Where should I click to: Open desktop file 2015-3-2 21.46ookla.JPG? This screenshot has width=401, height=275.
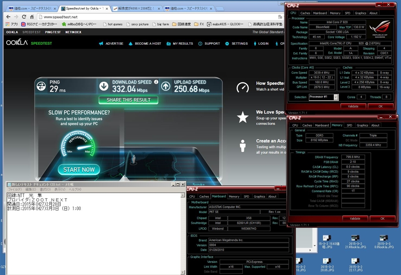tap(355, 242)
